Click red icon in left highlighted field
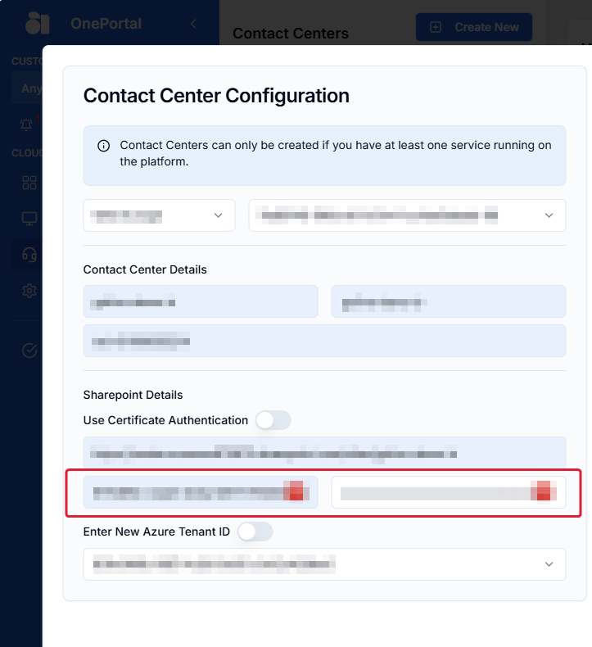Image resolution: width=592 pixels, height=647 pixels. click(296, 491)
